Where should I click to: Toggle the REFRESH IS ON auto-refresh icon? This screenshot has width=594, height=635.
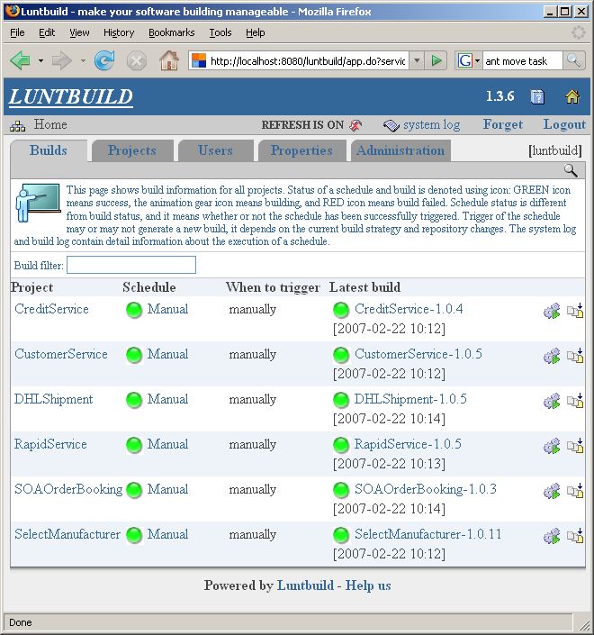point(356,125)
